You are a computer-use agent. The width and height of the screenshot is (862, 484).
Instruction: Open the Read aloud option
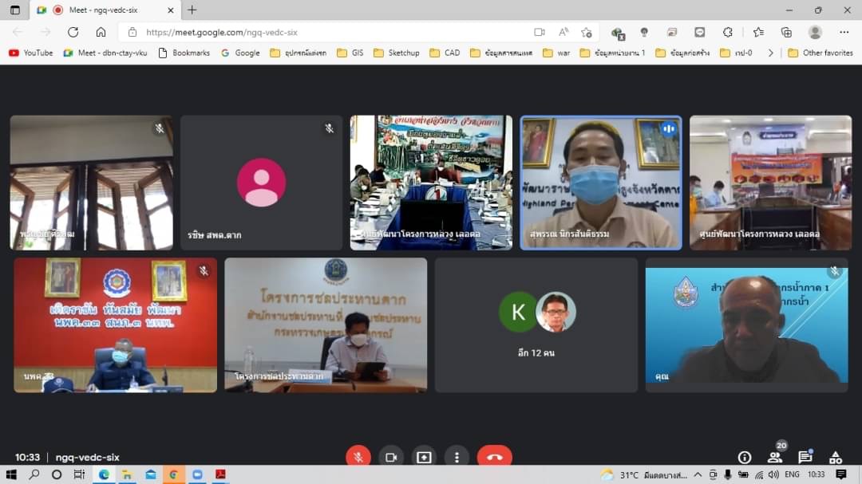(563, 33)
